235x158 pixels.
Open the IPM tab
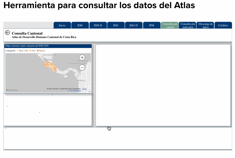pos(152,25)
